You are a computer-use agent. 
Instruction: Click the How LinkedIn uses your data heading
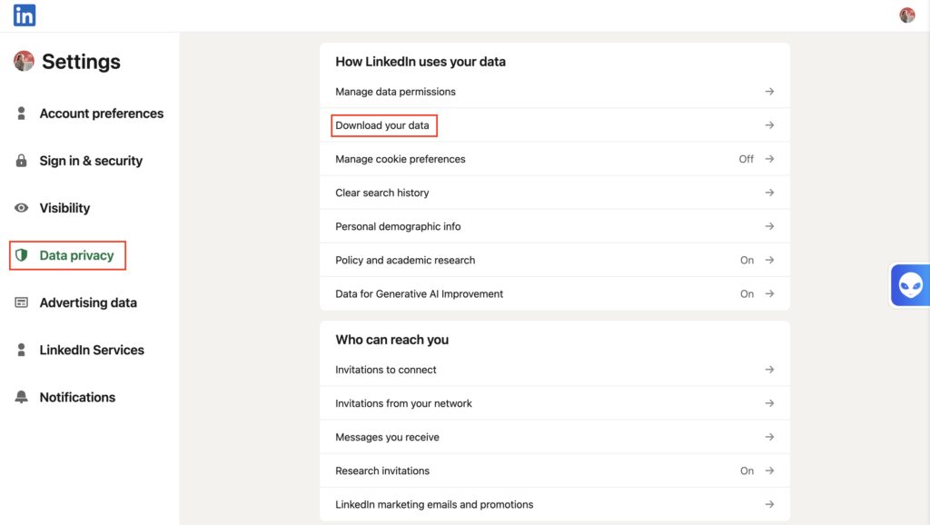point(420,62)
